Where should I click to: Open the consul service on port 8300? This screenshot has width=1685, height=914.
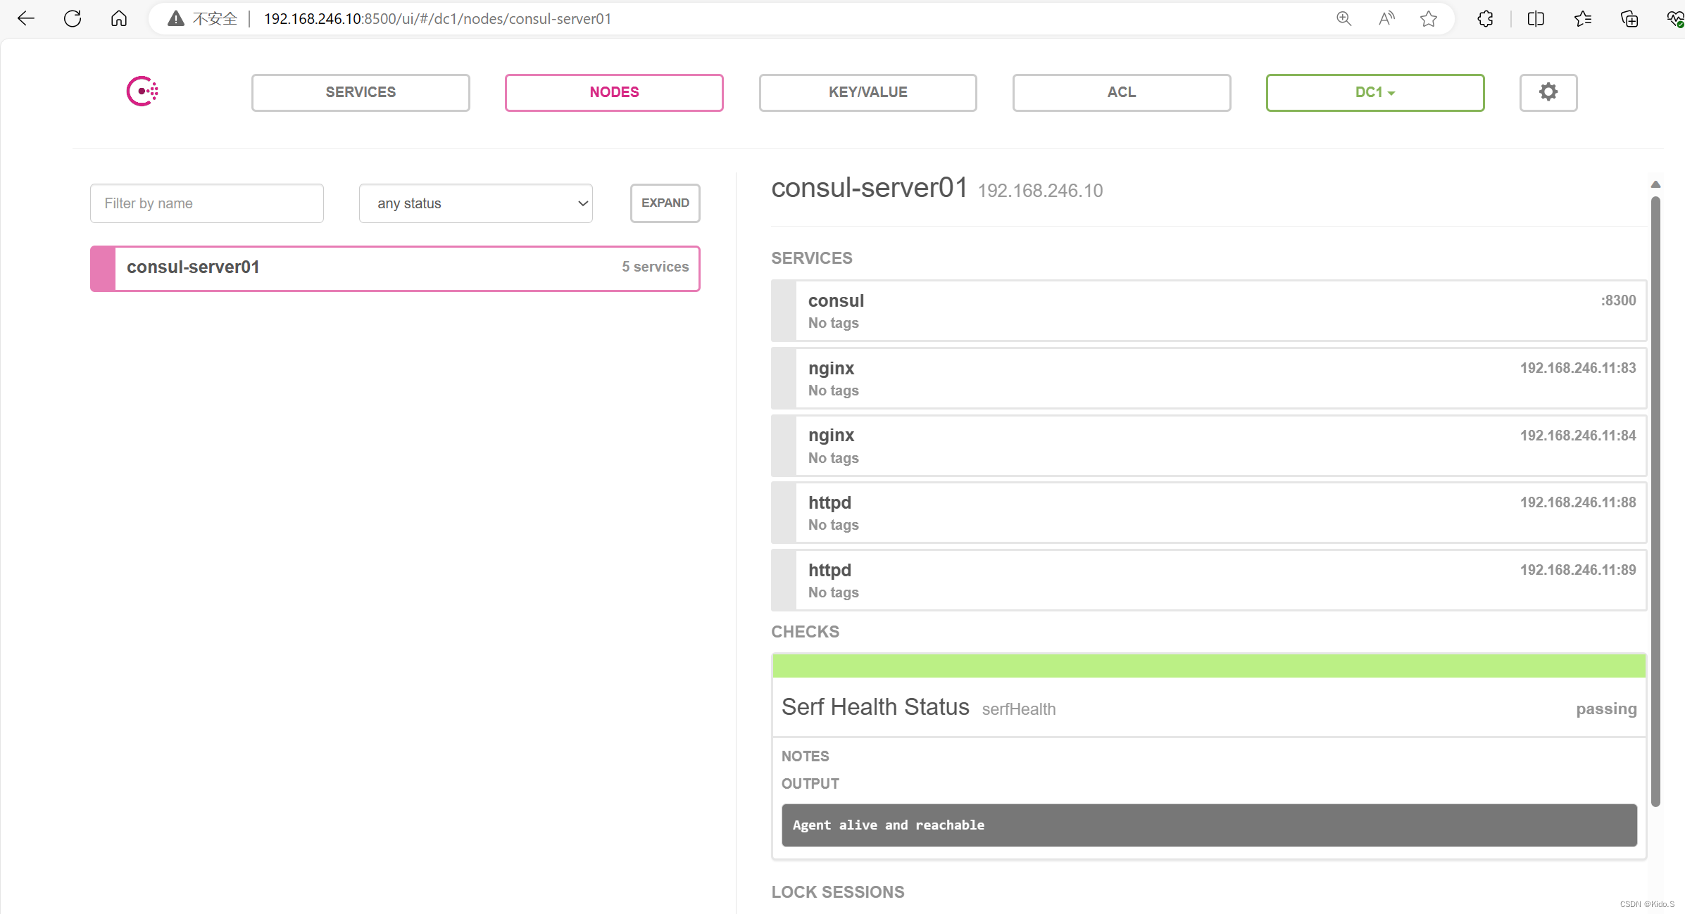coord(1209,311)
